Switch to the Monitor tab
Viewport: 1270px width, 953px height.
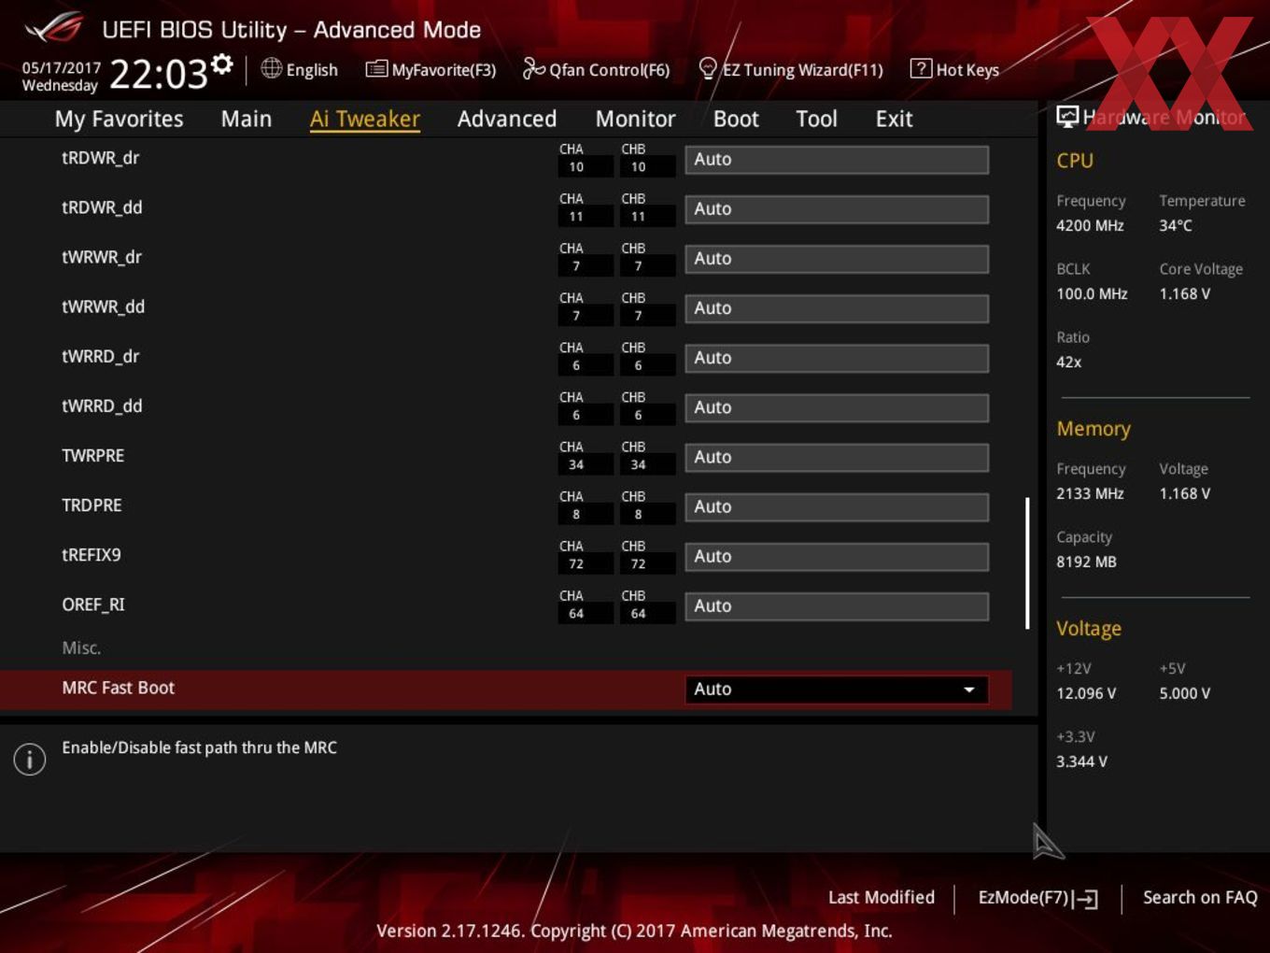point(635,119)
